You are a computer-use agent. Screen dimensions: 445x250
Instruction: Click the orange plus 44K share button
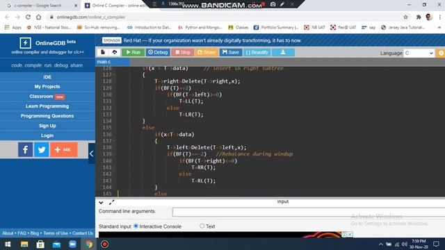pos(64,149)
